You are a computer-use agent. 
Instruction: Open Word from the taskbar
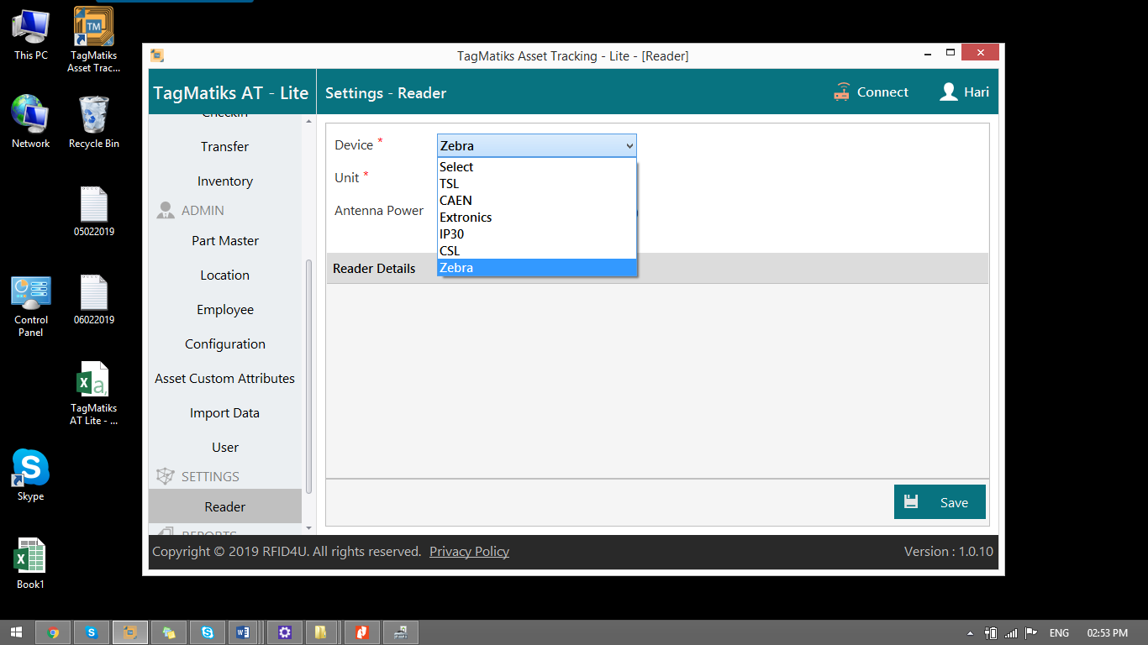[244, 632]
